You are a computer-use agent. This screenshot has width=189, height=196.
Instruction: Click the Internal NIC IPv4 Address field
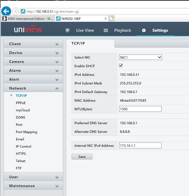tap(140, 145)
